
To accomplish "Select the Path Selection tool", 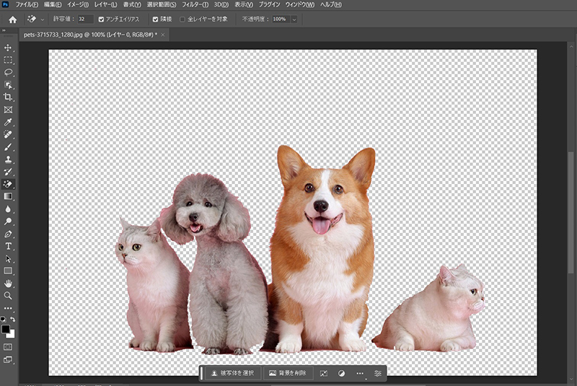I will click(x=8, y=259).
